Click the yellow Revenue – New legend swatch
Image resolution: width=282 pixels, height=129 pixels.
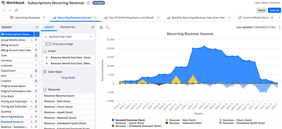(167, 120)
